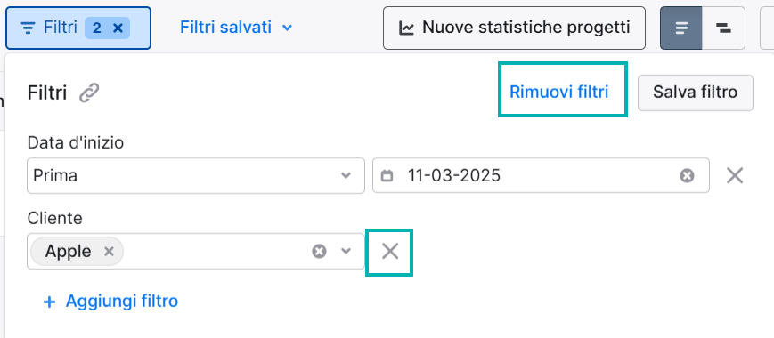Viewport: 774px width, 338px height.
Task: Clear the 11-03-2025 date value
Action: tap(687, 175)
